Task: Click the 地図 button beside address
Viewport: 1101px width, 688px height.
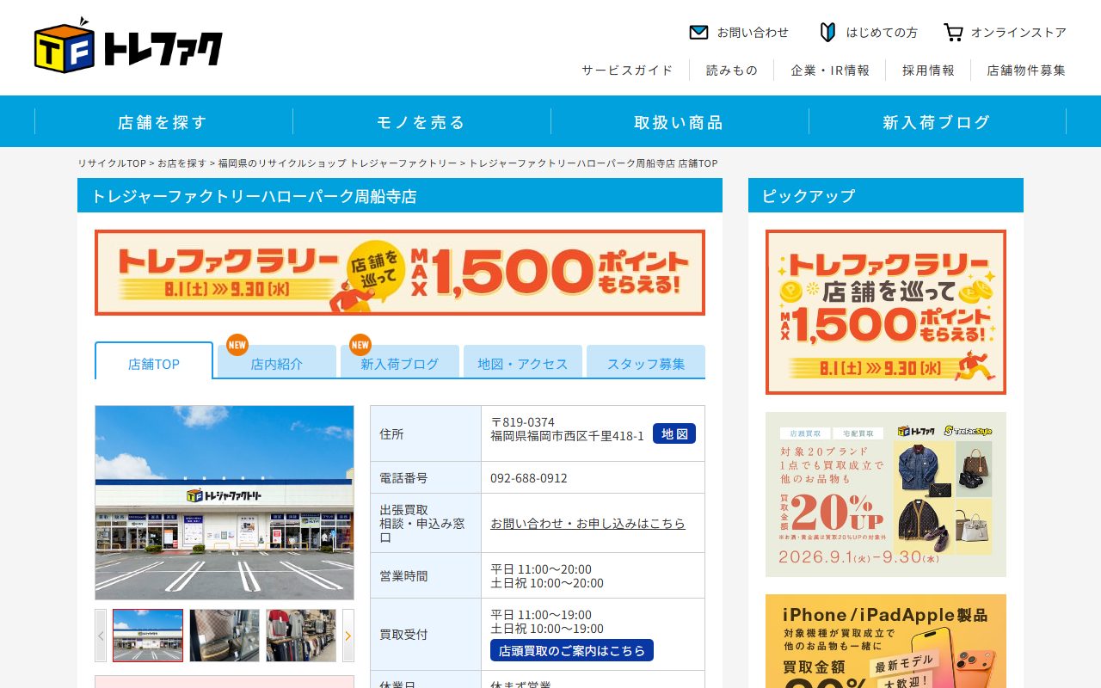Action: click(x=674, y=434)
